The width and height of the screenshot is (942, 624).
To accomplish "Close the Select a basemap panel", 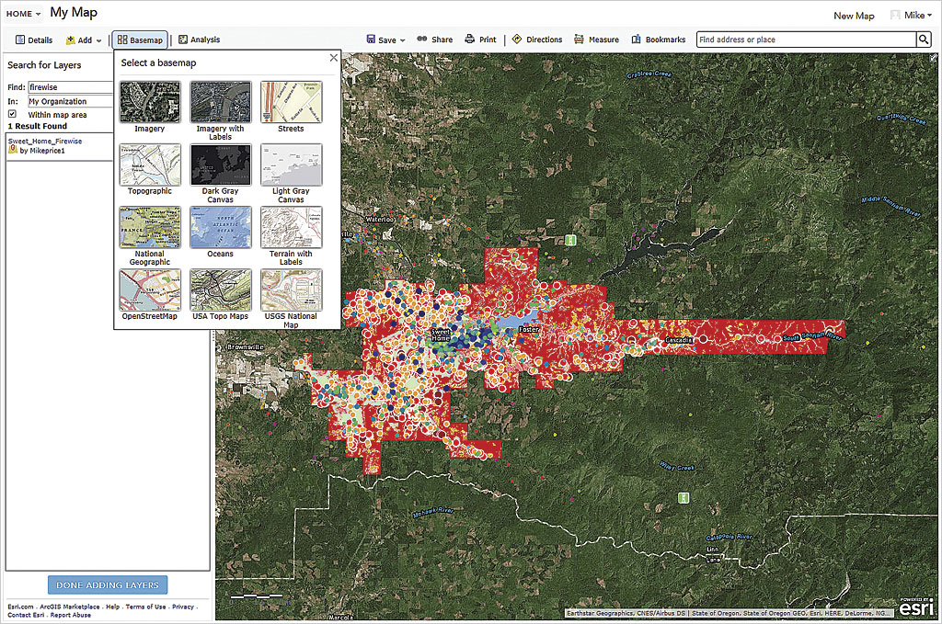I will click(x=334, y=58).
